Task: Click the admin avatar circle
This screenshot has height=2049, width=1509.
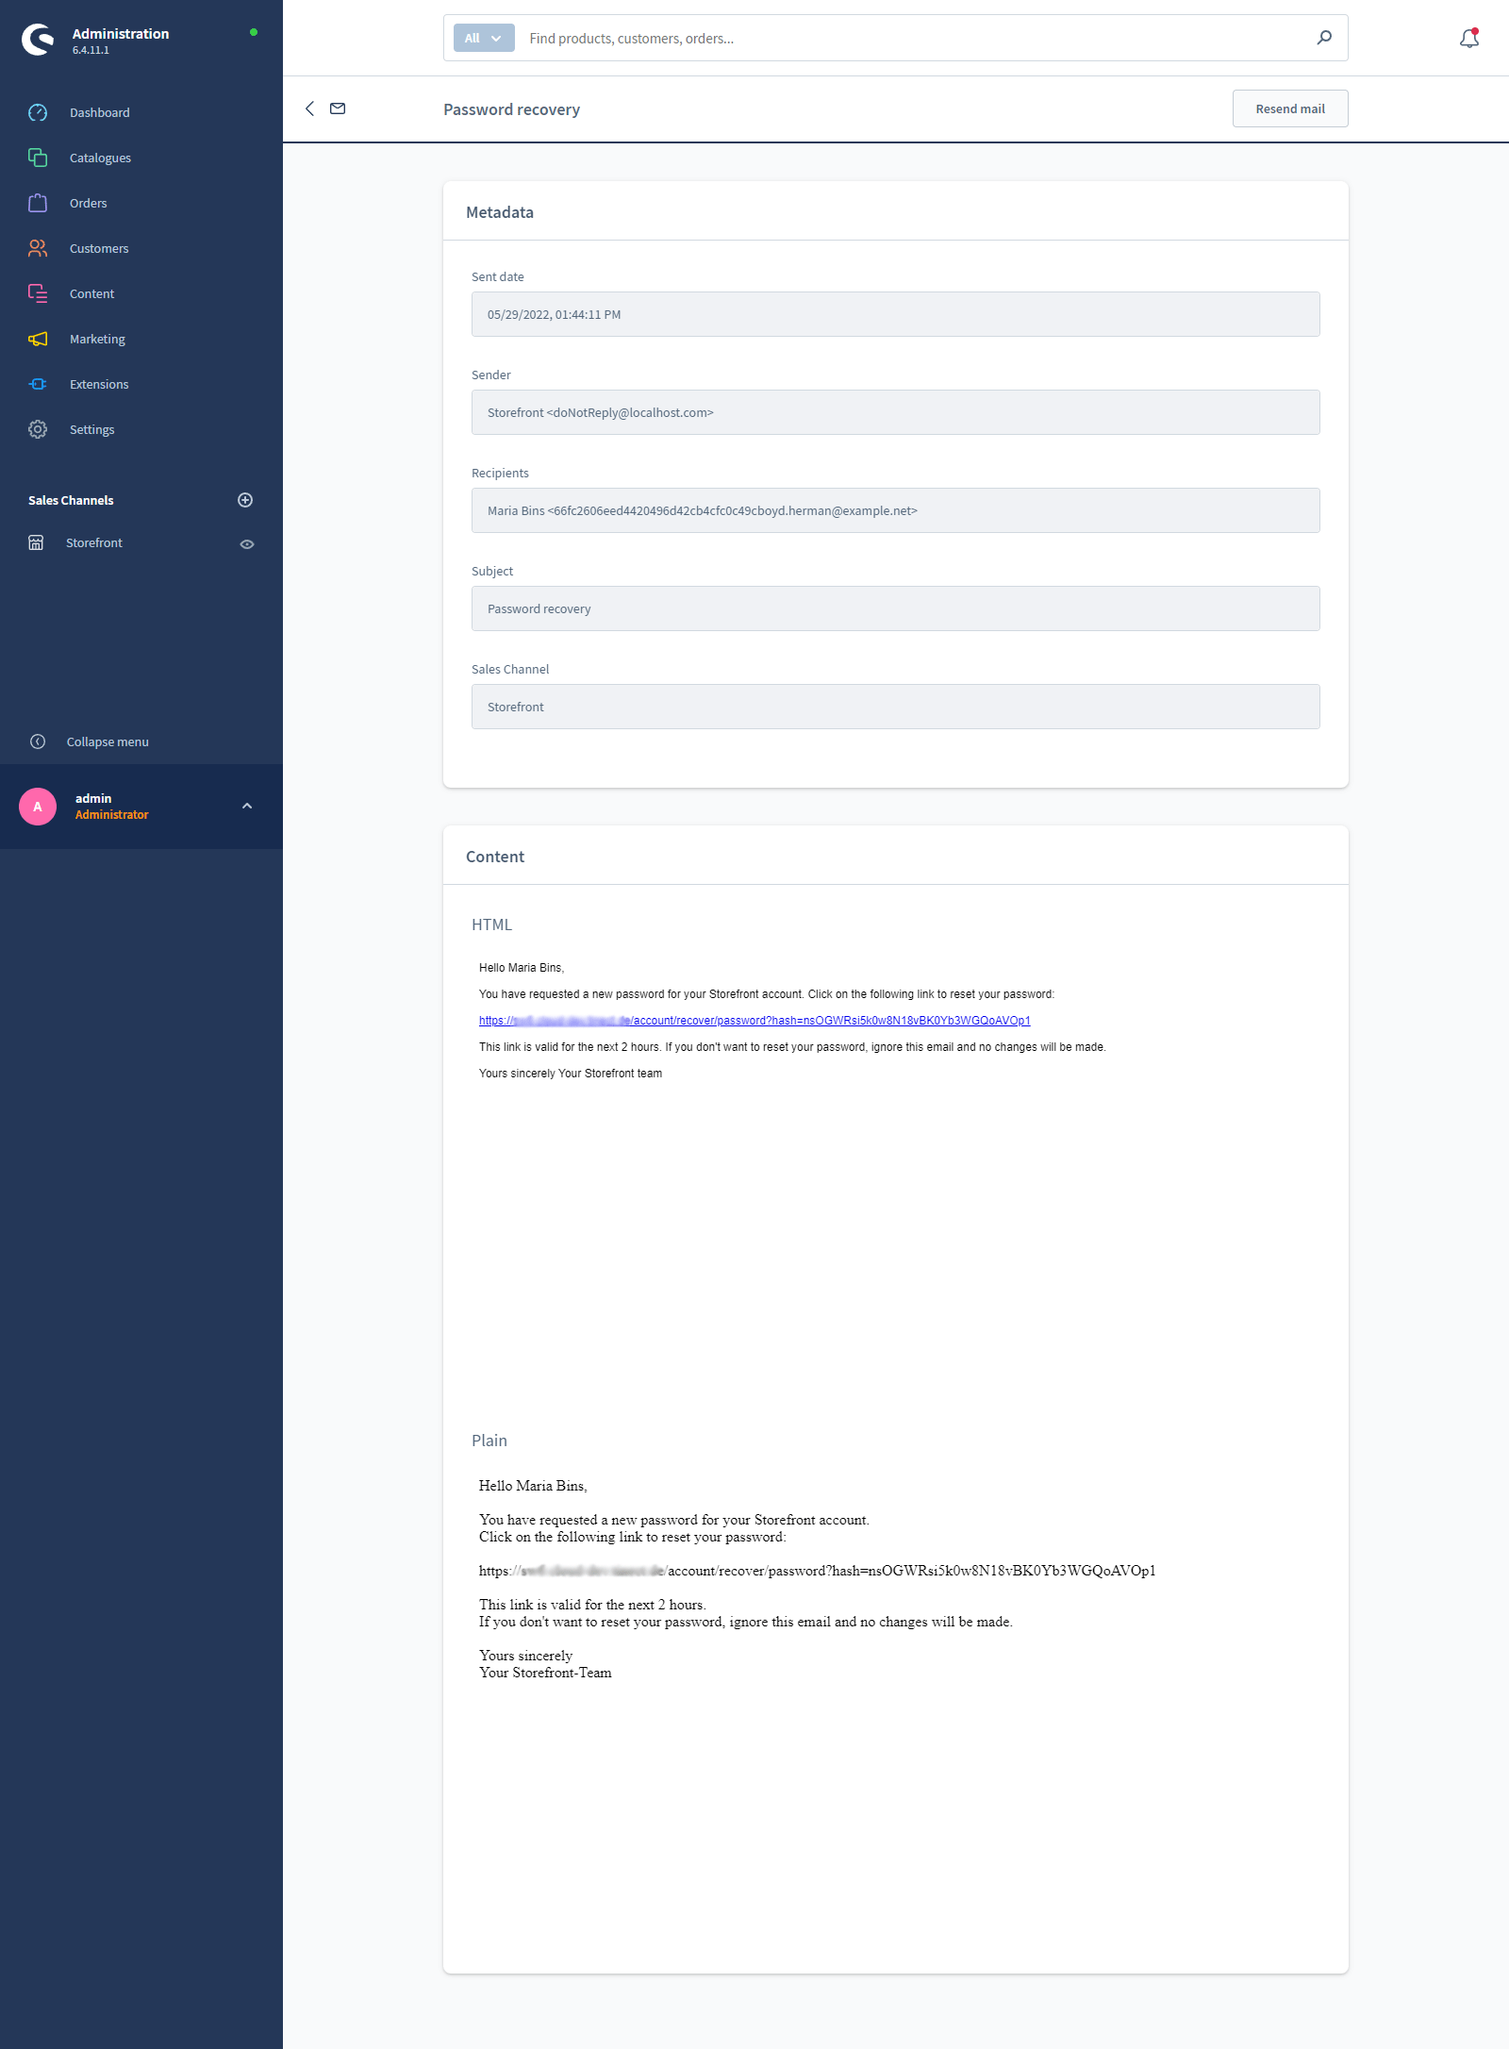Action: click(x=38, y=807)
